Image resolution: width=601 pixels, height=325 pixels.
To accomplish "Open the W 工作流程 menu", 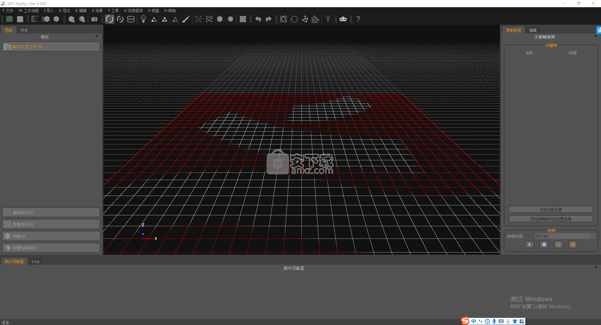I will [28, 11].
